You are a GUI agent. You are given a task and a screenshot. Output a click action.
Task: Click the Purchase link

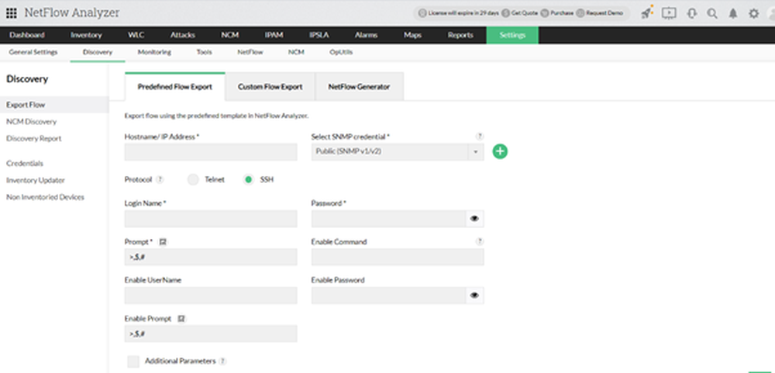tap(561, 13)
